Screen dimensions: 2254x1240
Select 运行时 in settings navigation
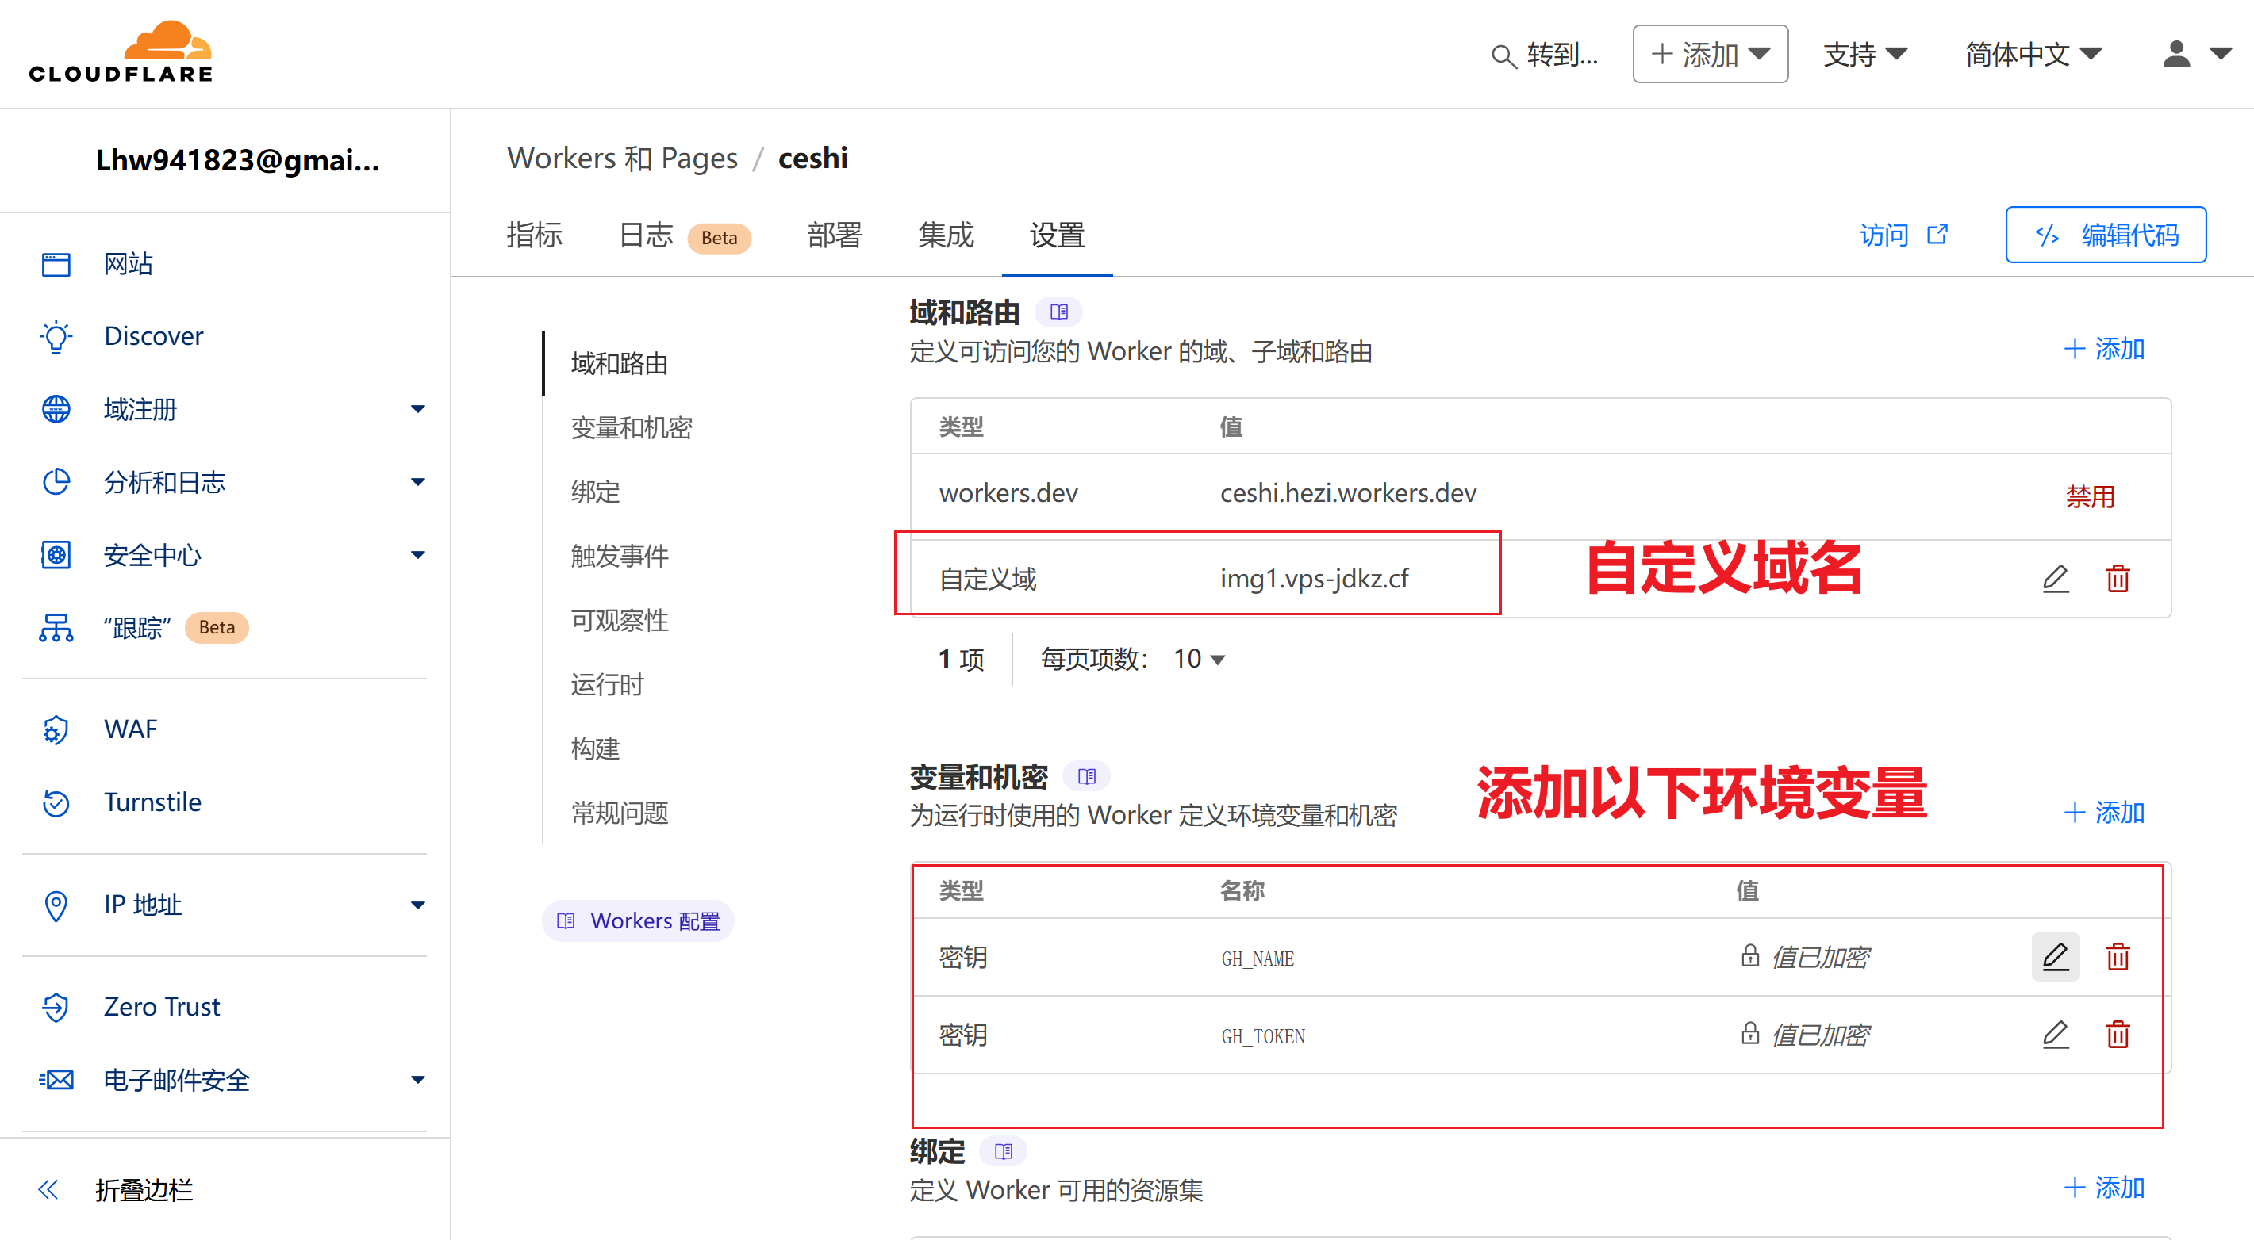point(607,685)
